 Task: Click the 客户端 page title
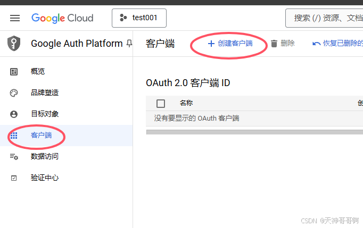[x=160, y=44]
